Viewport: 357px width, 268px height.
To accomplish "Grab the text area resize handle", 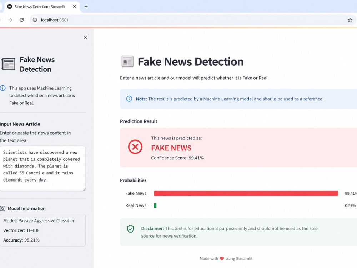I will click(x=84, y=189).
